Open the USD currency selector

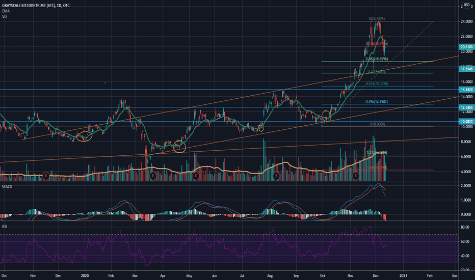[467, 5]
